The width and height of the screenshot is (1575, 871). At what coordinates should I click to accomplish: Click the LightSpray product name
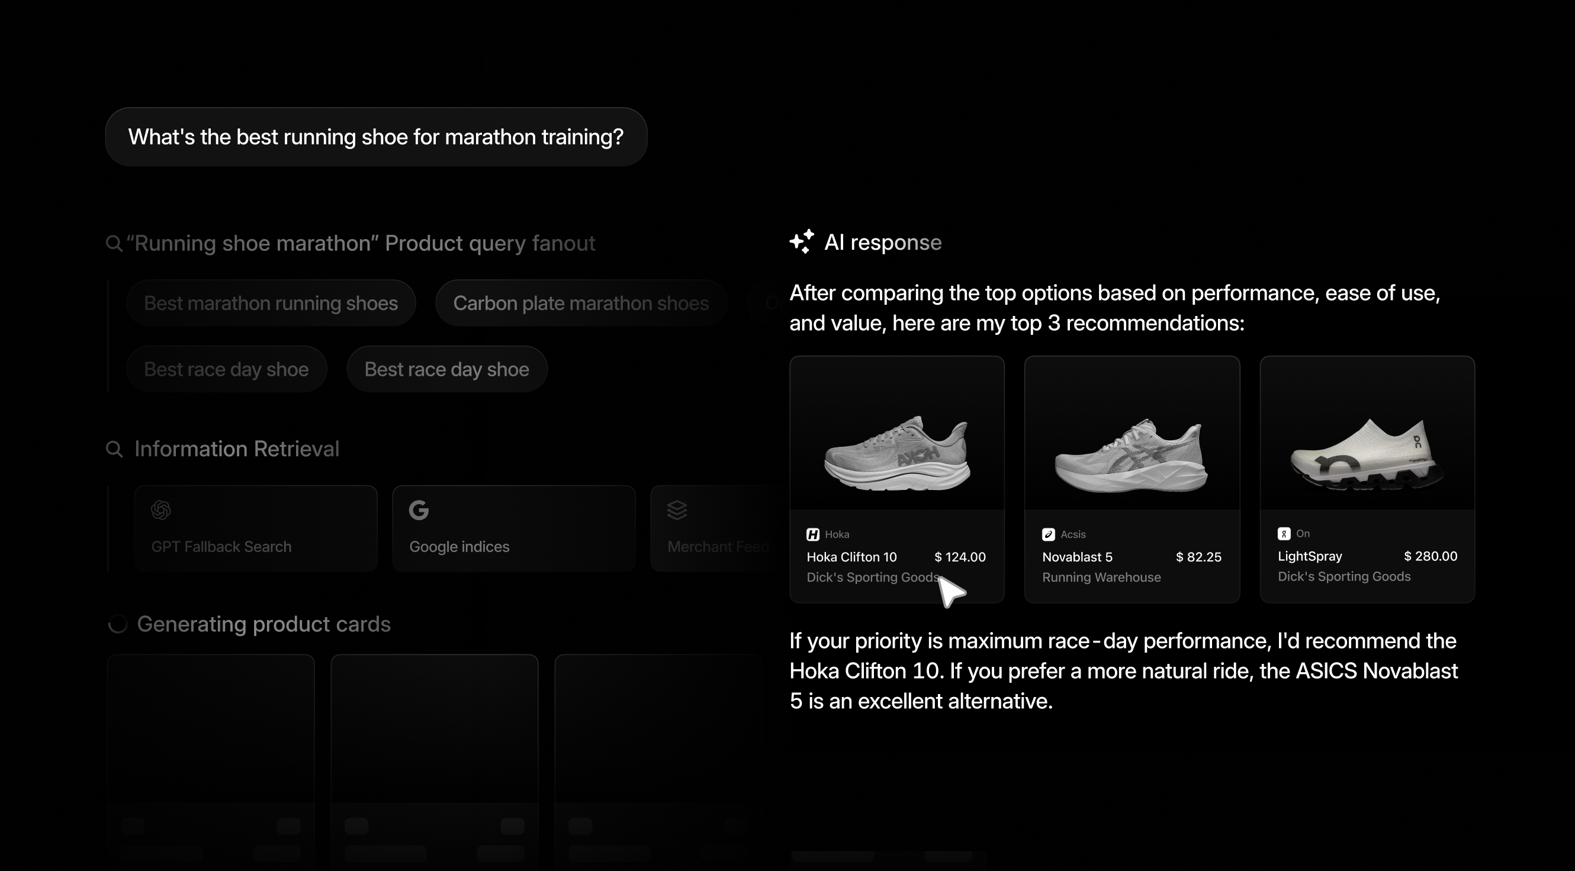click(x=1310, y=556)
